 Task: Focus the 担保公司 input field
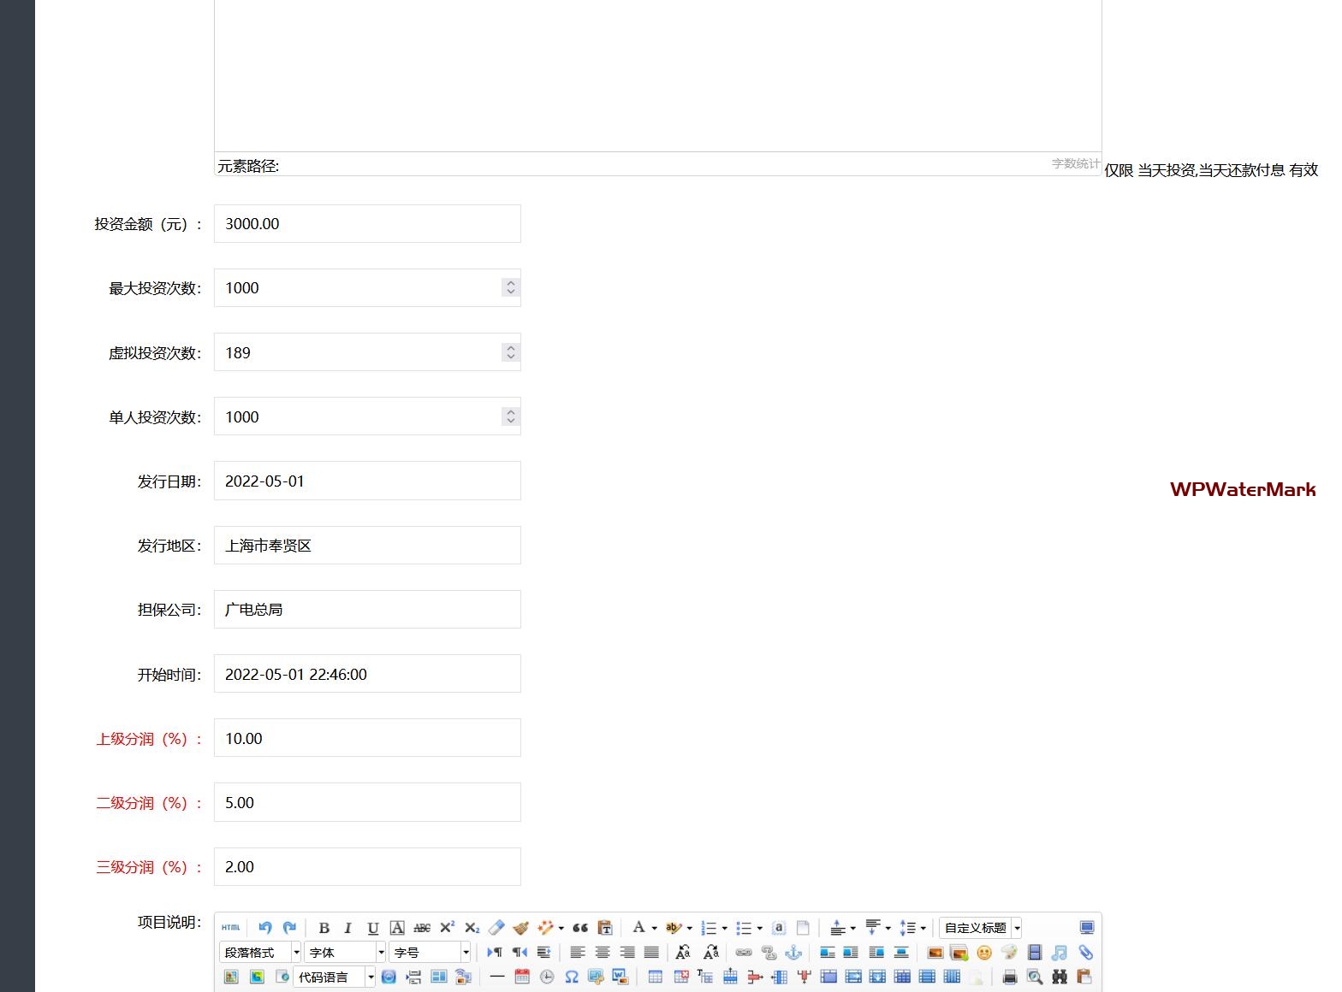pos(367,610)
